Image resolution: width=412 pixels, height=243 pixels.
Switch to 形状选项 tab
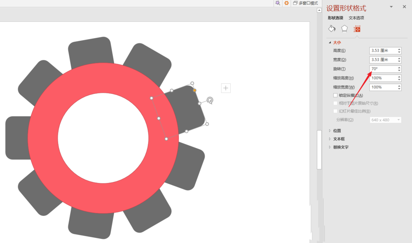335,18
